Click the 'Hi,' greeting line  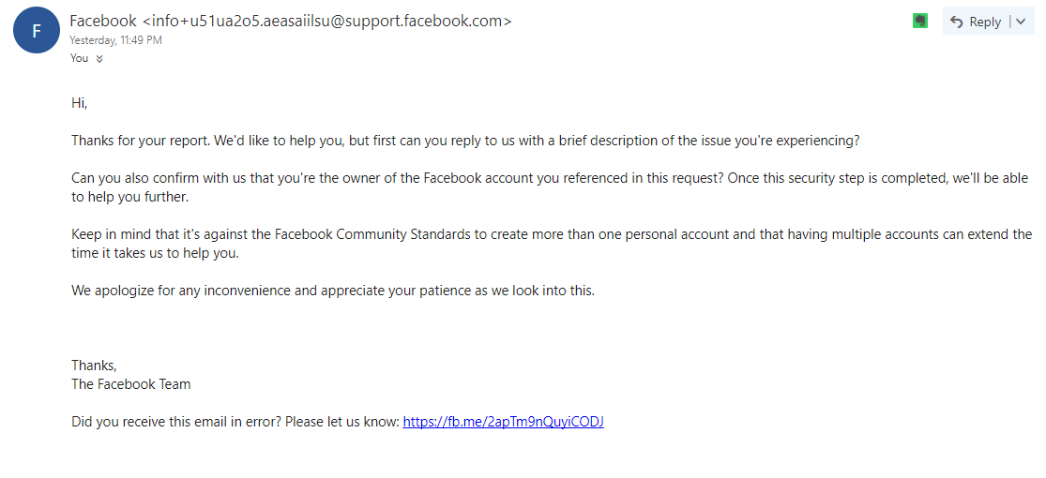(x=80, y=103)
